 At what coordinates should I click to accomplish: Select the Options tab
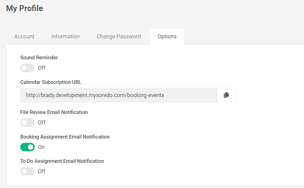tap(167, 37)
